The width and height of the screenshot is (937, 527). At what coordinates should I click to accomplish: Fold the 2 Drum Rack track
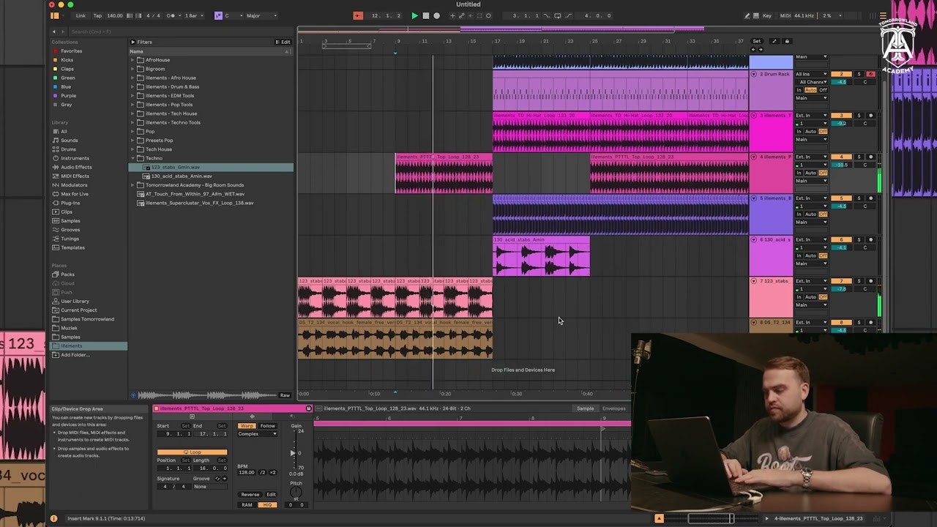click(x=754, y=74)
